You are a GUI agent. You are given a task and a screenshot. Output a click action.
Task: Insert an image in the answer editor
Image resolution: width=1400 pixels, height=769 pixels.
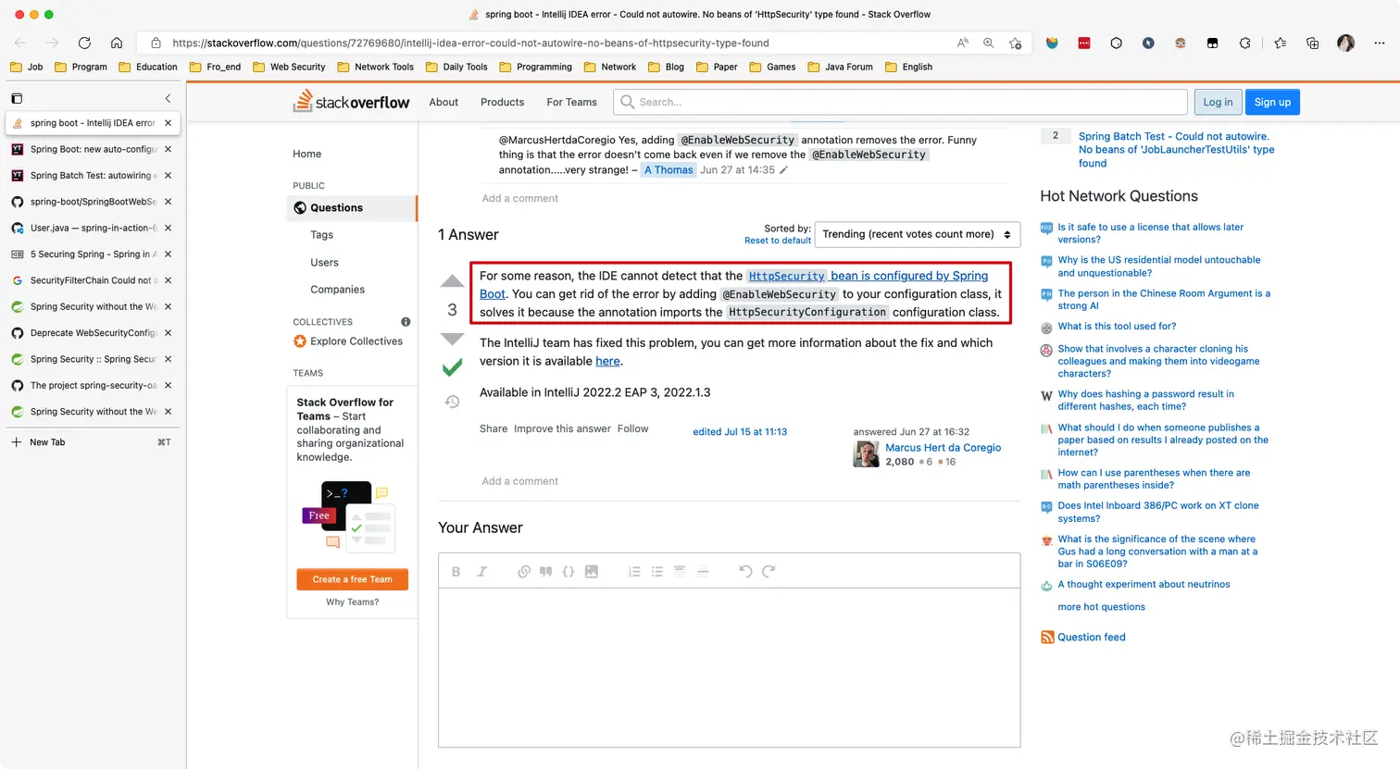tap(592, 571)
